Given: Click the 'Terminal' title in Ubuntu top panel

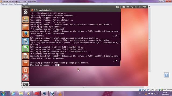Looking at the screenshot, I should (x=26, y=7).
